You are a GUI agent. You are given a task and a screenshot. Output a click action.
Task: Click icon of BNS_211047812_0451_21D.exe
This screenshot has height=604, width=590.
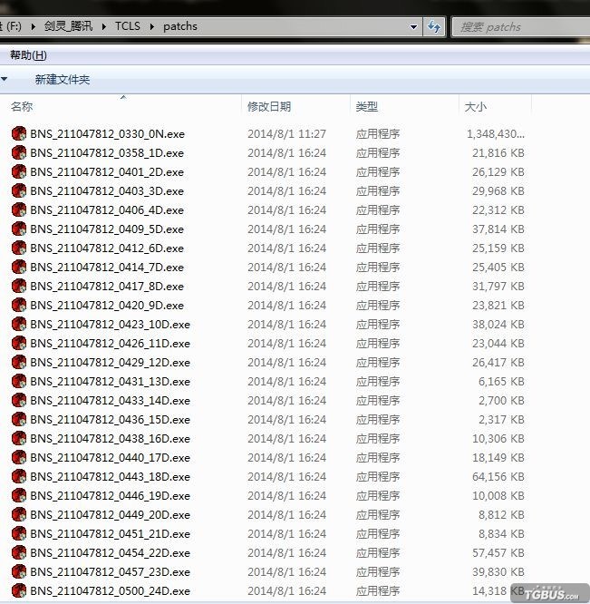tap(19, 533)
